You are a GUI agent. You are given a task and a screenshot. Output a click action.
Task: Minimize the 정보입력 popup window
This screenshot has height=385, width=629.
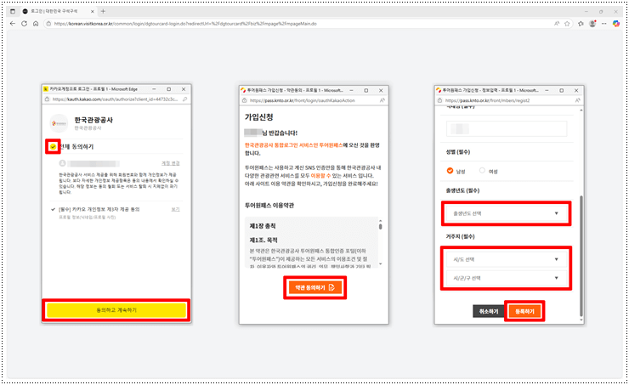547,90
